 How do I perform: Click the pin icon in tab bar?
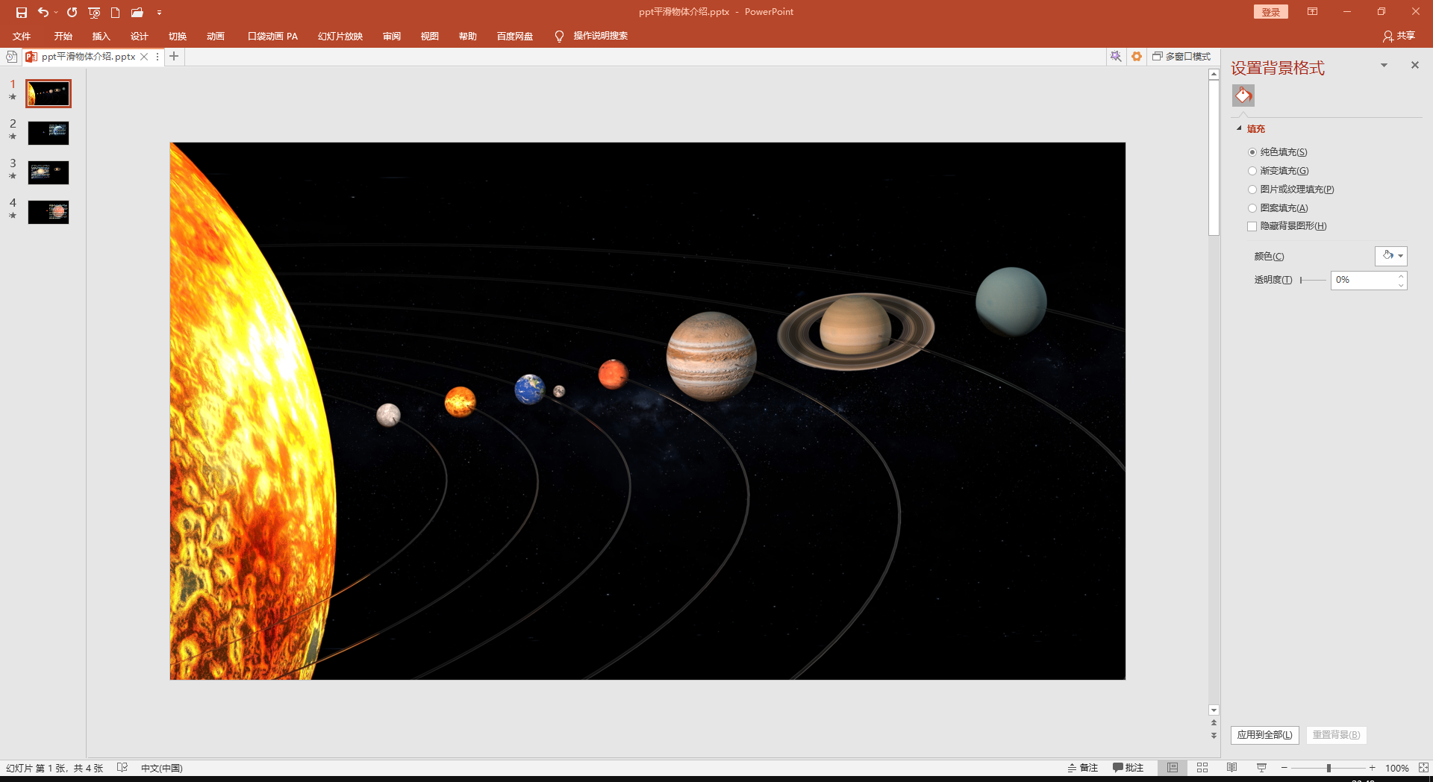point(1116,57)
